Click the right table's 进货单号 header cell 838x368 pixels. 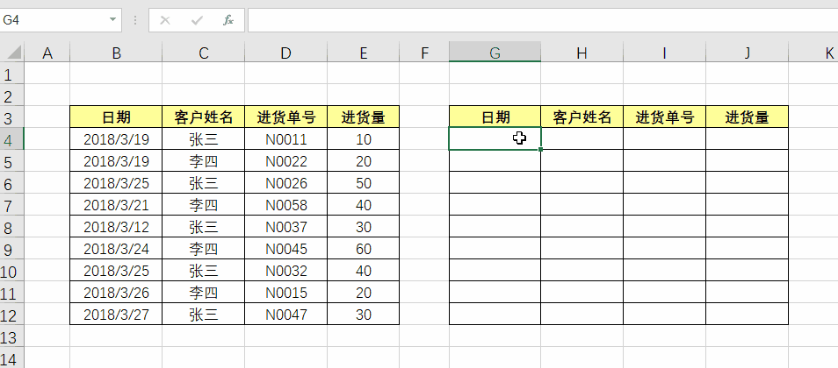coord(664,117)
